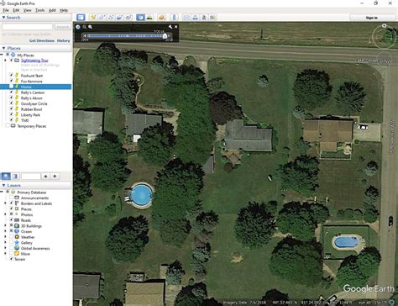Viewport: 398px width, 306px height.
Task: Expand the Photos layer
Action: (5, 214)
